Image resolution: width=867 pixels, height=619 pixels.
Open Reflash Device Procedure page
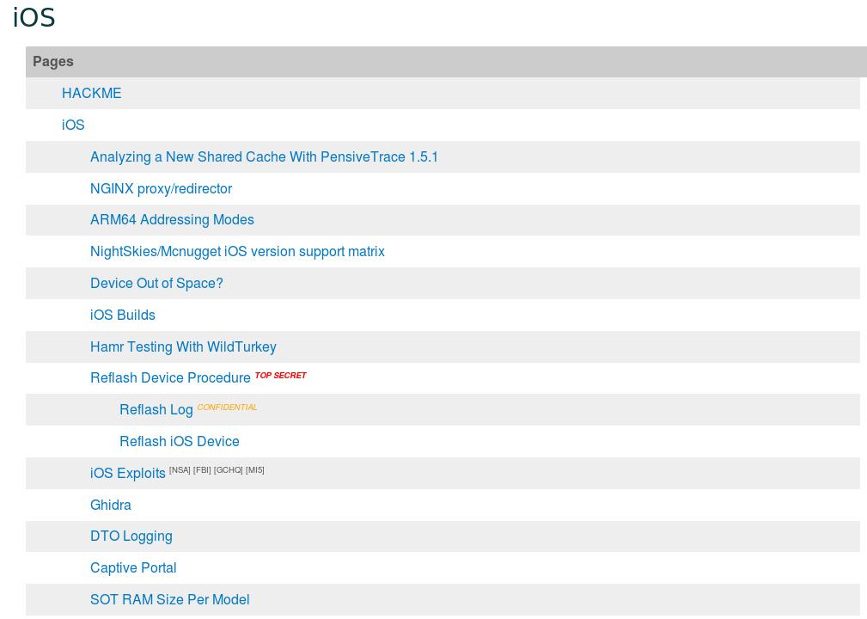coord(170,378)
